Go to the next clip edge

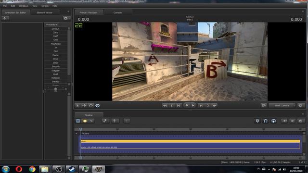pos(207,106)
